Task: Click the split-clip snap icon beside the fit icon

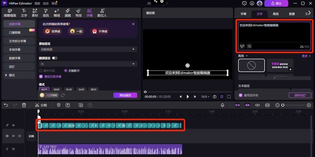Action: click(258, 105)
